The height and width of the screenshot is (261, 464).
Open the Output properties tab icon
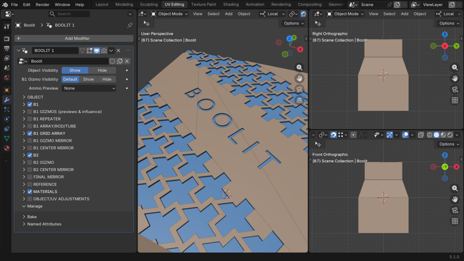[6, 48]
